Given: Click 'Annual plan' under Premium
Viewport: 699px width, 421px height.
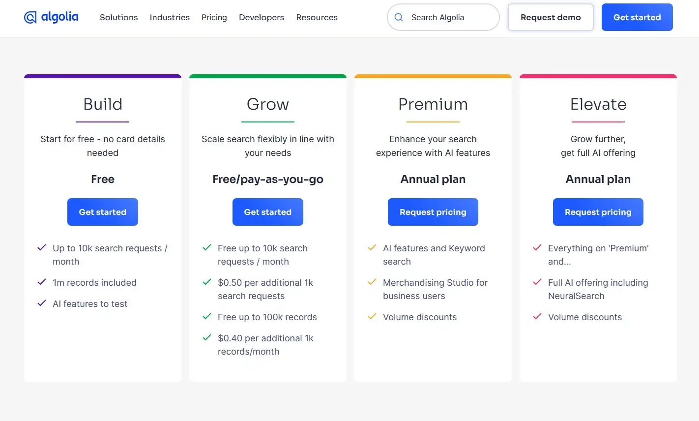Looking at the screenshot, I should [433, 180].
